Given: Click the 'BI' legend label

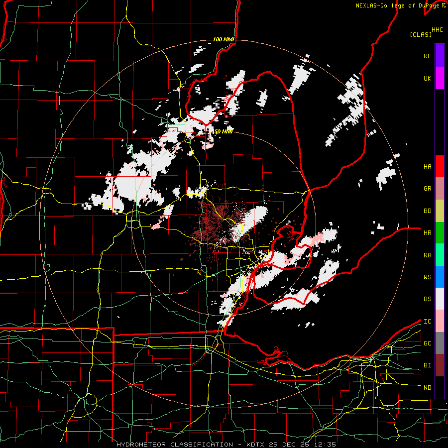Looking at the screenshot, I should coord(427,365).
